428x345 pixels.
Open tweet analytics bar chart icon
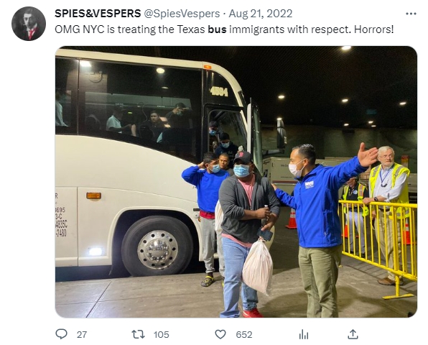pyautogui.click(x=304, y=334)
